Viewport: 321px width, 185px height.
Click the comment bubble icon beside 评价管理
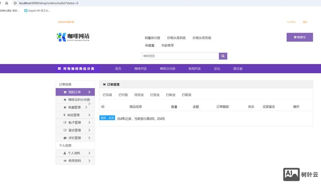[x=65, y=138]
